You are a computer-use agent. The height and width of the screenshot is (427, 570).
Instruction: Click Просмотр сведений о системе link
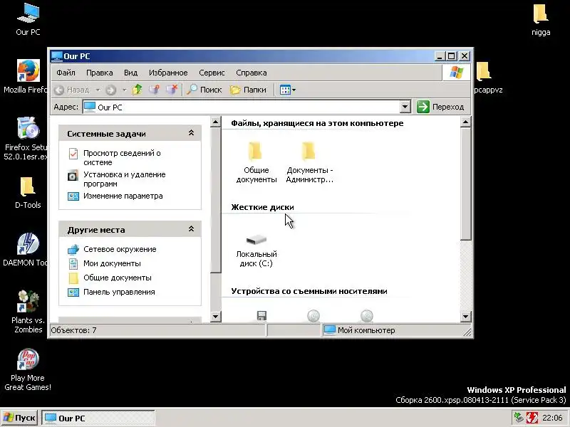click(122, 157)
